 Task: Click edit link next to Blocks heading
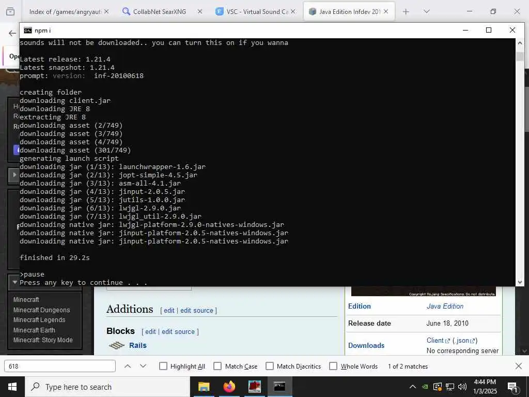150,331
